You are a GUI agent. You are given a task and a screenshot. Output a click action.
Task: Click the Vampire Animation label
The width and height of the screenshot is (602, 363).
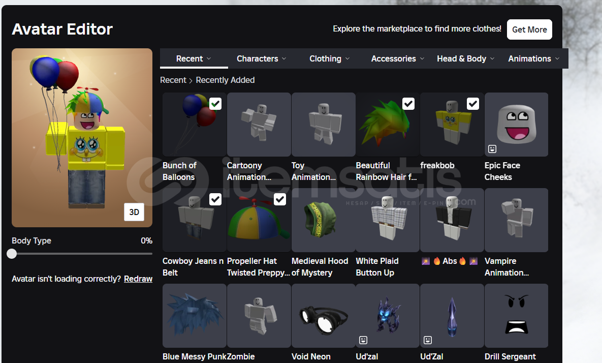coord(507,267)
